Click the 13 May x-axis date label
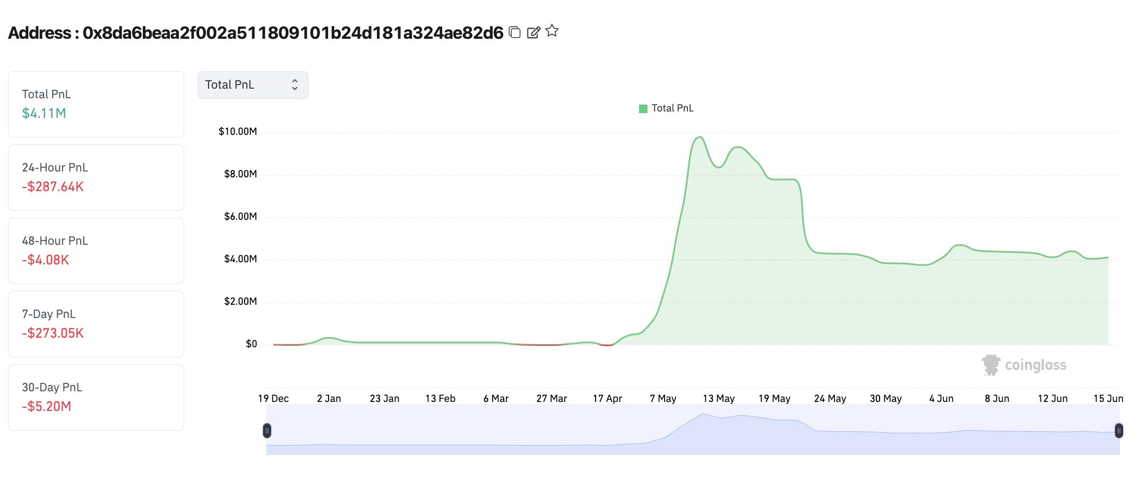This screenshot has height=480, width=1137. click(718, 399)
